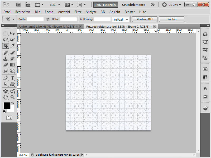211x158 pixels.
Task: Click the black foreground color swatch
Action: (7, 106)
